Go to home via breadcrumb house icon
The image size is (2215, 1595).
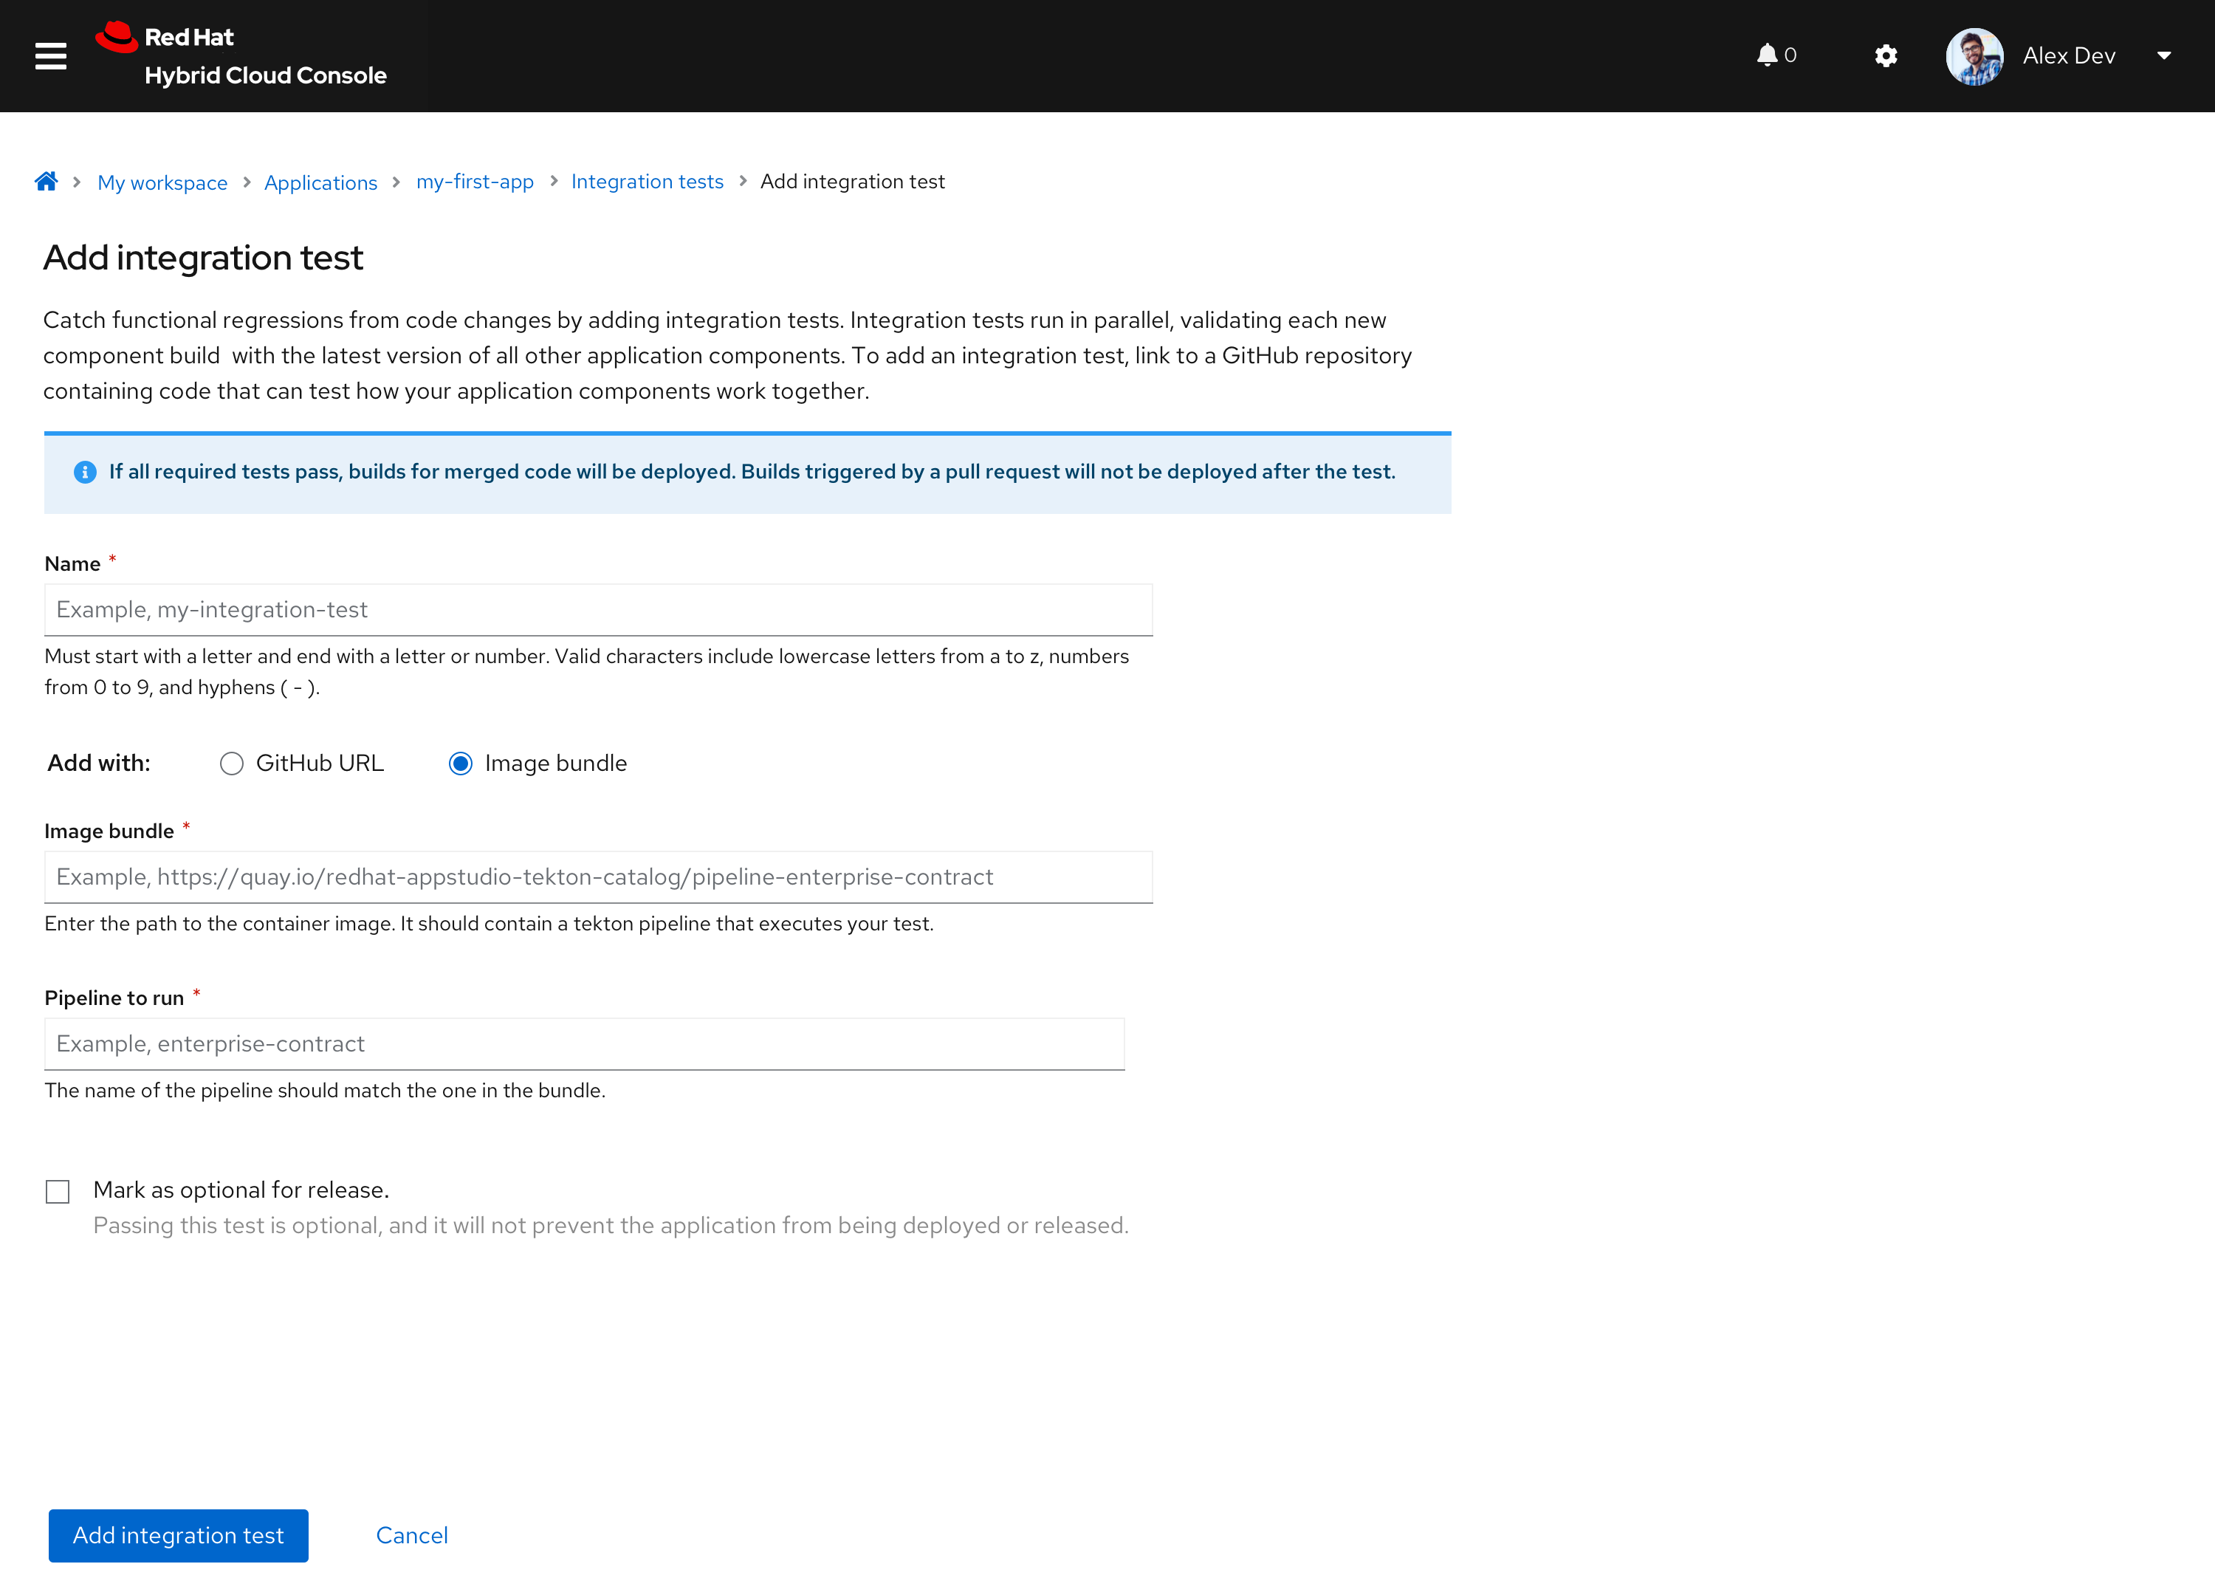46,182
